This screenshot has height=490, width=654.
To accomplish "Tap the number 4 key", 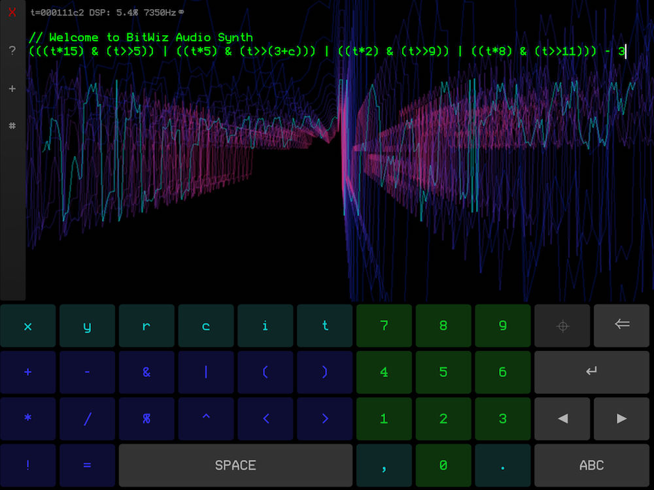I will [384, 372].
